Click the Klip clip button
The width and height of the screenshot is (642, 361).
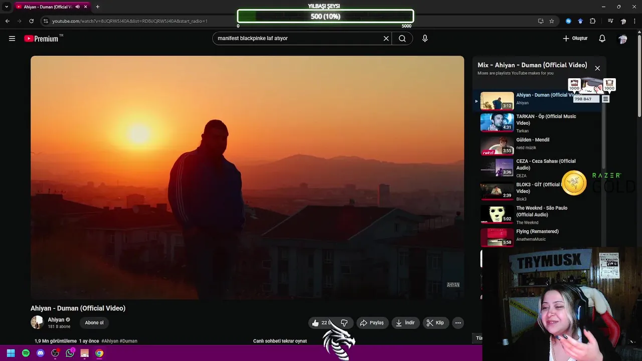(x=435, y=323)
